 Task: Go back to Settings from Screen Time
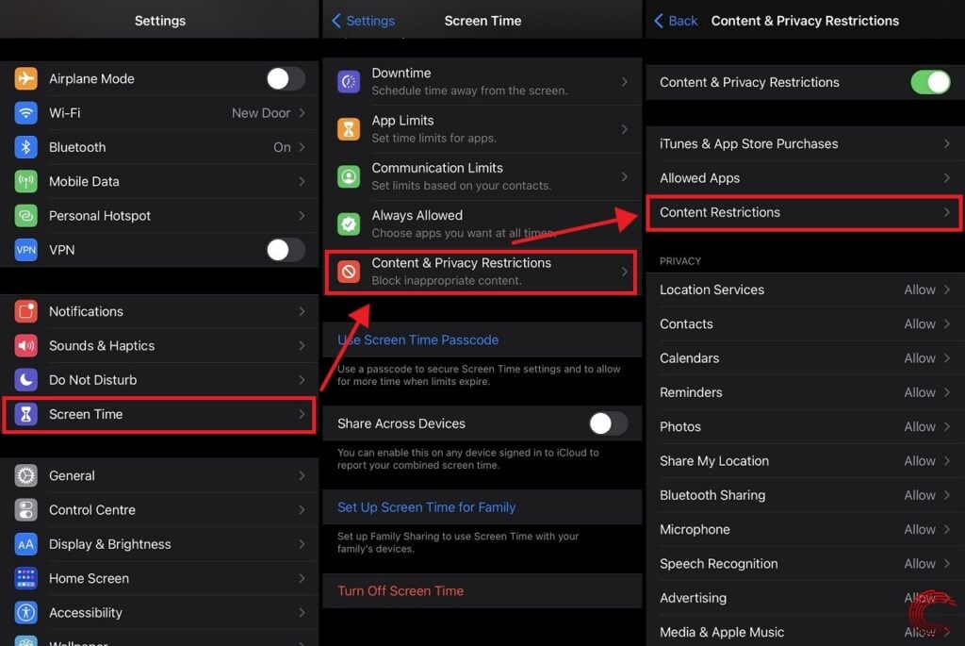pyautogui.click(x=363, y=21)
